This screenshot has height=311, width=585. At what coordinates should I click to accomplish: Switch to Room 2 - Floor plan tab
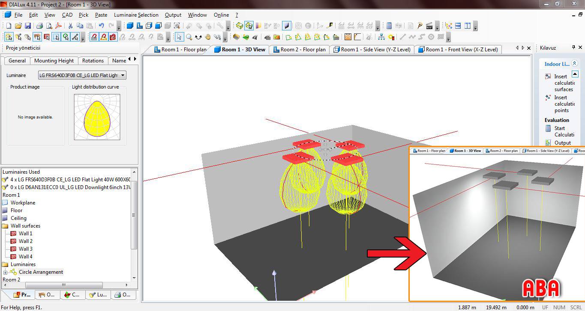[300, 50]
